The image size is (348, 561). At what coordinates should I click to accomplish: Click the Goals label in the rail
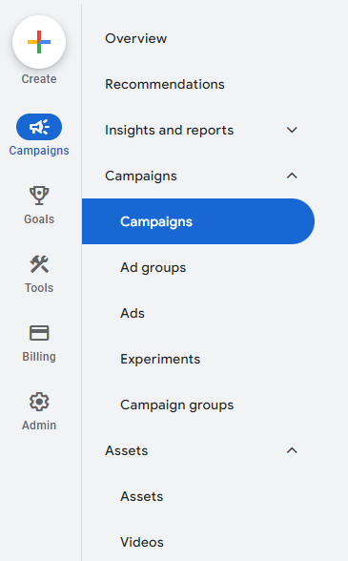click(39, 219)
